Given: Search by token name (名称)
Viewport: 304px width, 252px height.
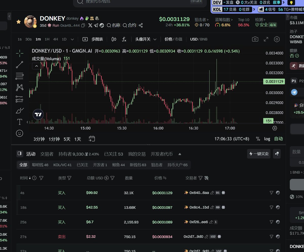Looking at the screenshot, I should click(113, 25).
